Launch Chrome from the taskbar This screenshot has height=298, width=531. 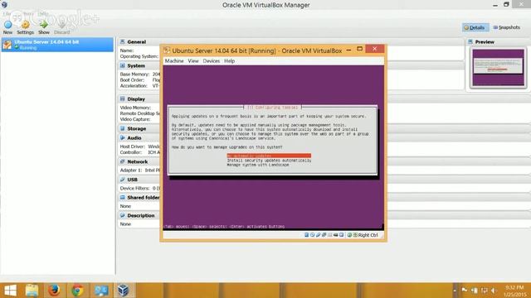tap(77, 291)
